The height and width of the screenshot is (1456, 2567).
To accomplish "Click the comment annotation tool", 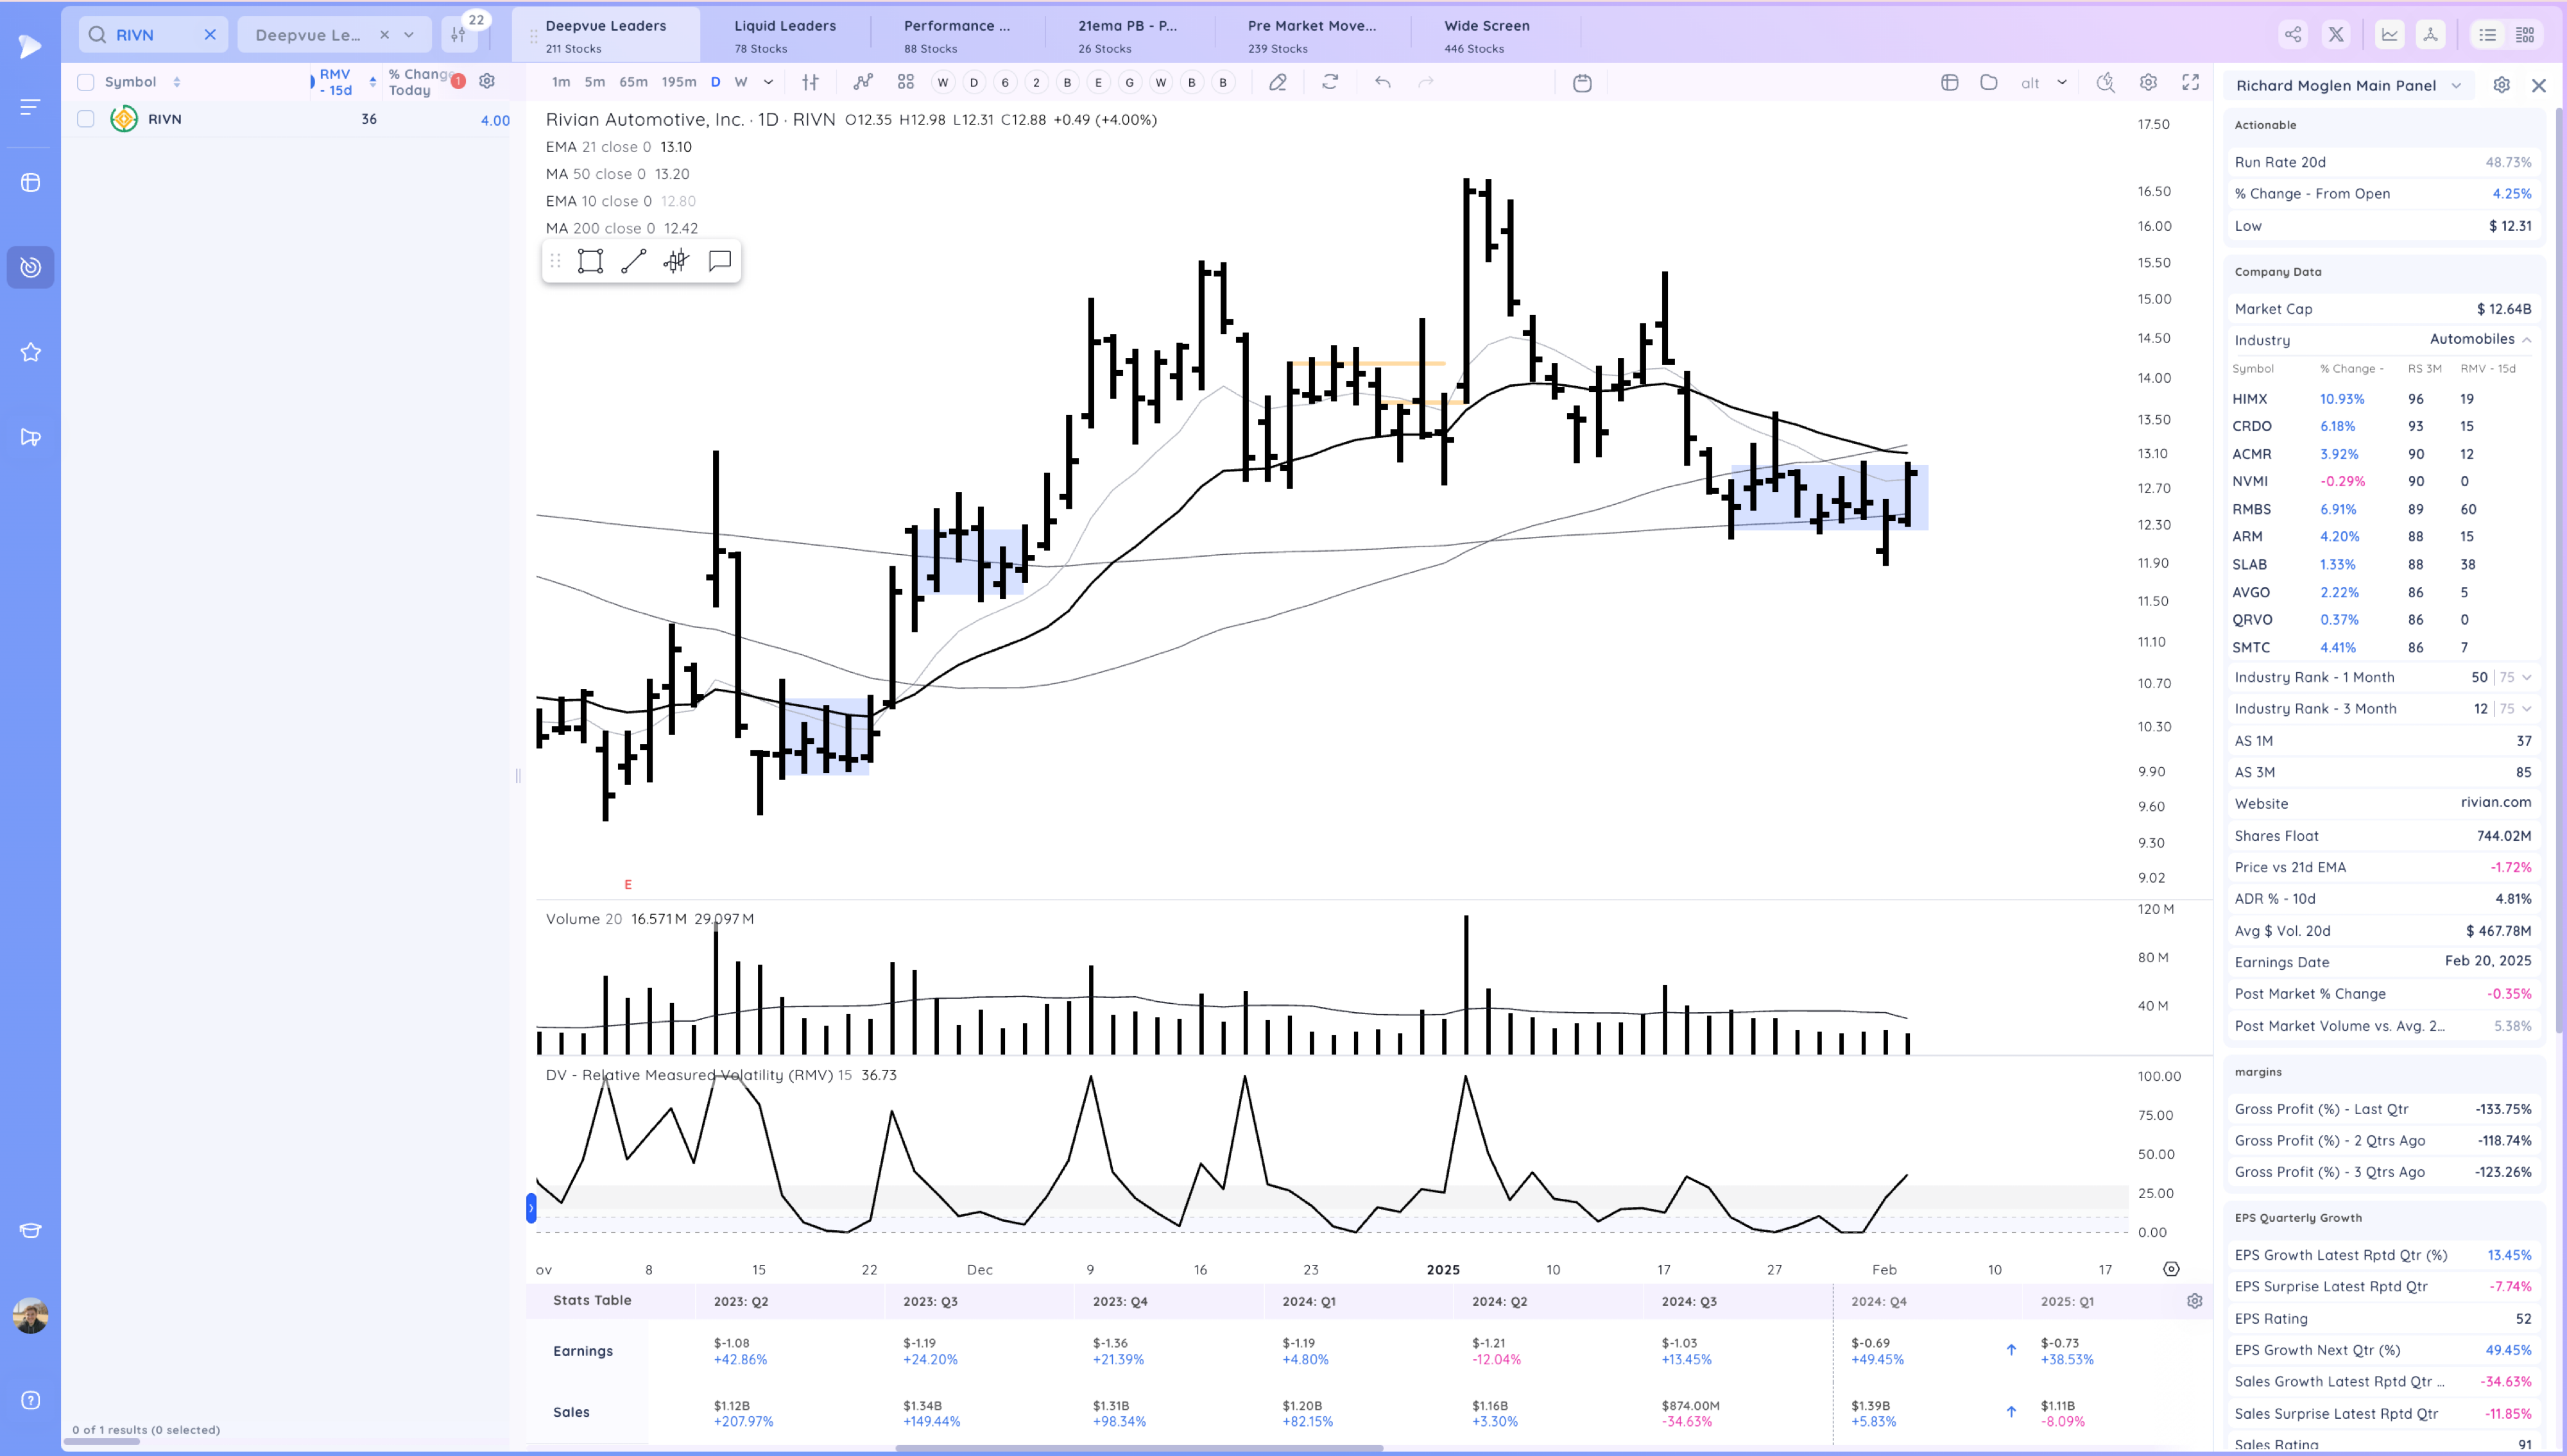I will 719,262.
